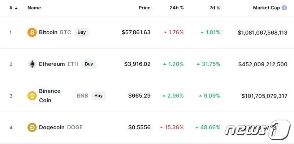Open the Dogecoin coin page link
The image size is (294, 144).
52,127
